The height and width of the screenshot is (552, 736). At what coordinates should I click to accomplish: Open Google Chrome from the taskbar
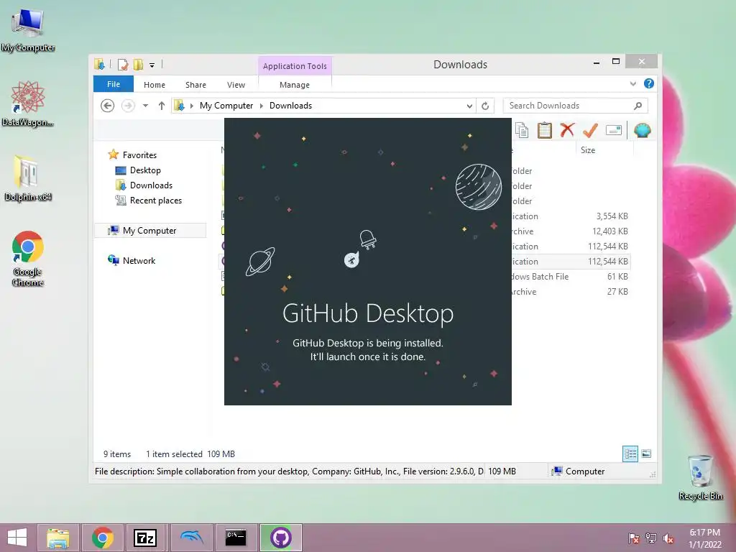pos(102,538)
